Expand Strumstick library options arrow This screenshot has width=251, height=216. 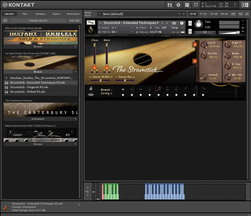click(75, 72)
